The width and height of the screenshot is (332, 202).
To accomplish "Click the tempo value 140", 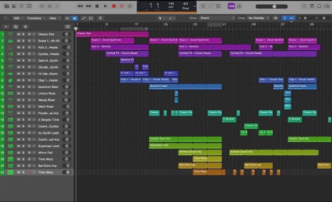I will (171, 4).
